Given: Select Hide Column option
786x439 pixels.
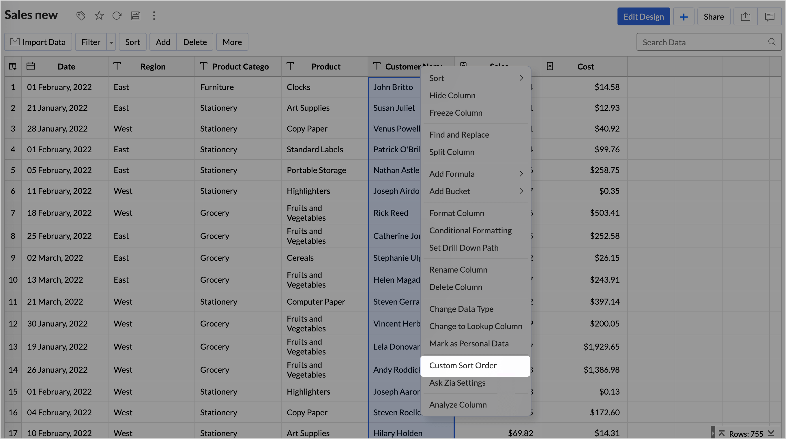Looking at the screenshot, I should click(x=452, y=95).
